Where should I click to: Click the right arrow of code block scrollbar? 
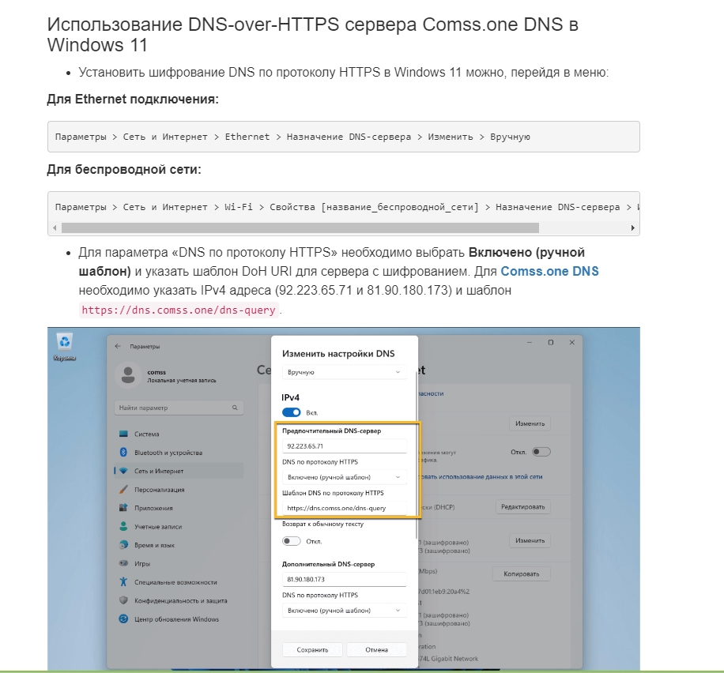point(632,228)
